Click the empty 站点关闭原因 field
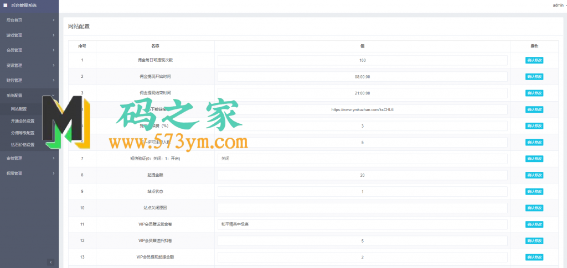The width and height of the screenshot is (567, 268). 362,208
